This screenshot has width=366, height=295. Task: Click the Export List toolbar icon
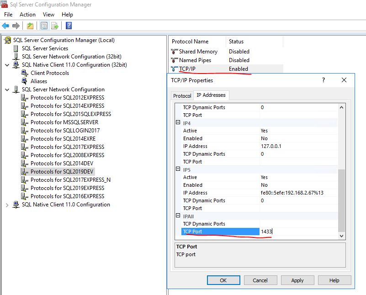[55, 26]
